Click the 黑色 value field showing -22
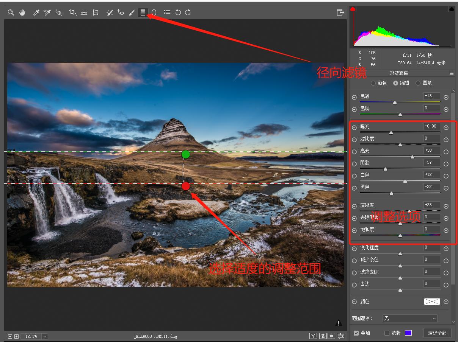Image resolution: width=458 pixels, height=342 pixels. coord(432,187)
